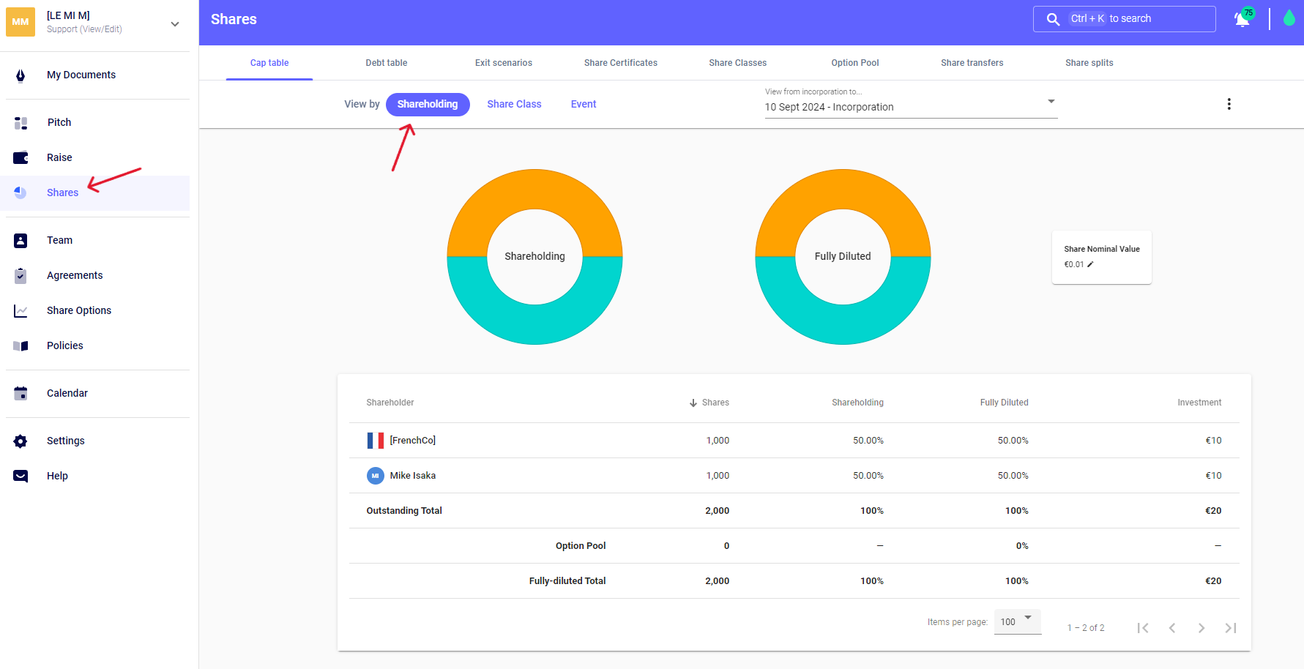This screenshot has width=1304, height=669.
Task: Click the notifications bell icon
Action: pos(1242,20)
